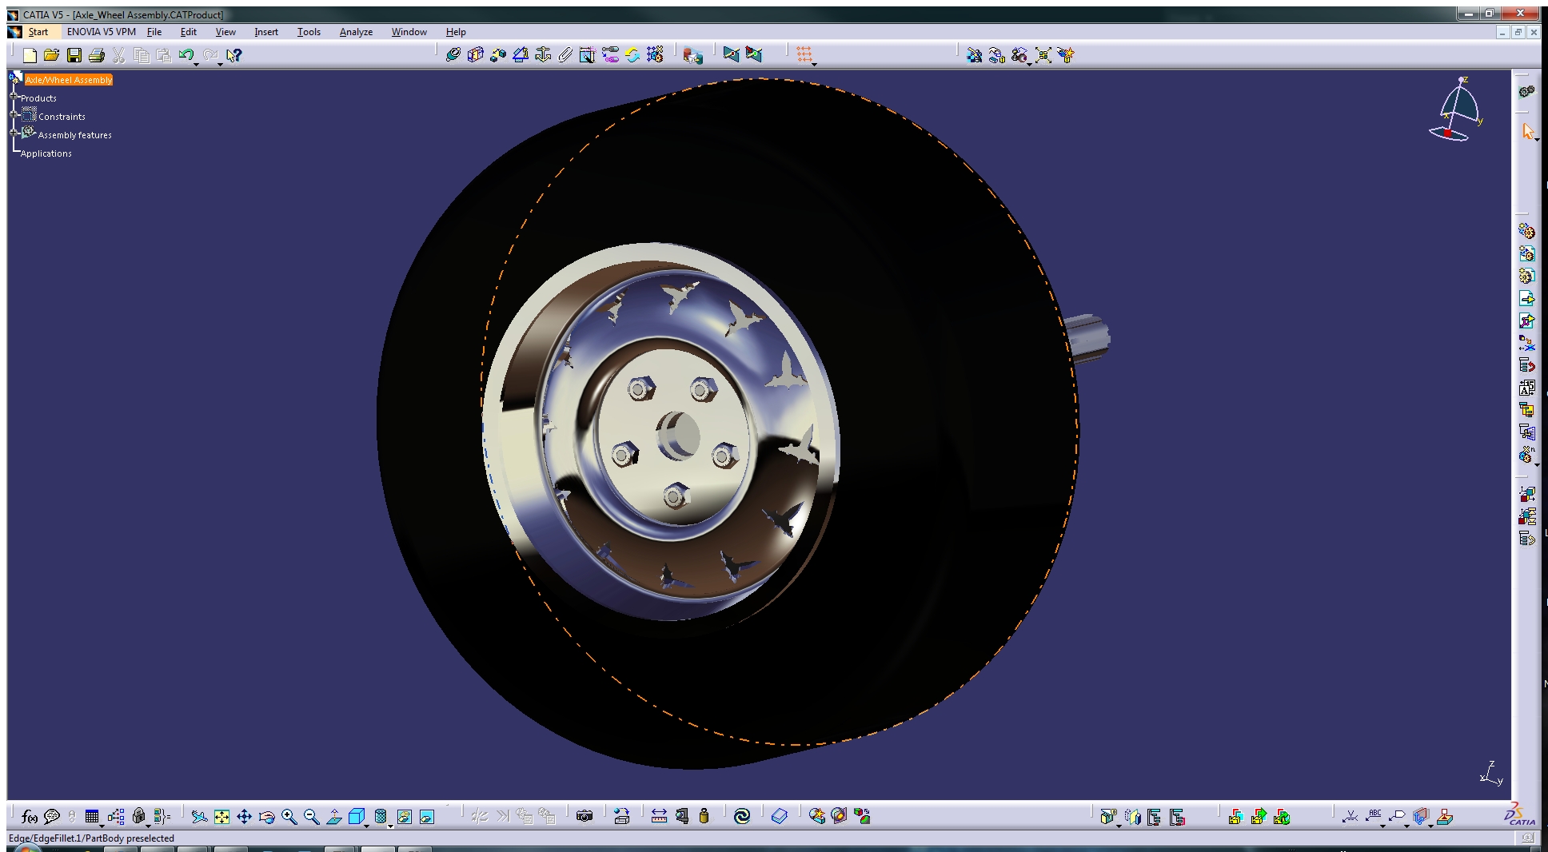
Task: Select the Zoom In tool
Action: tap(289, 816)
